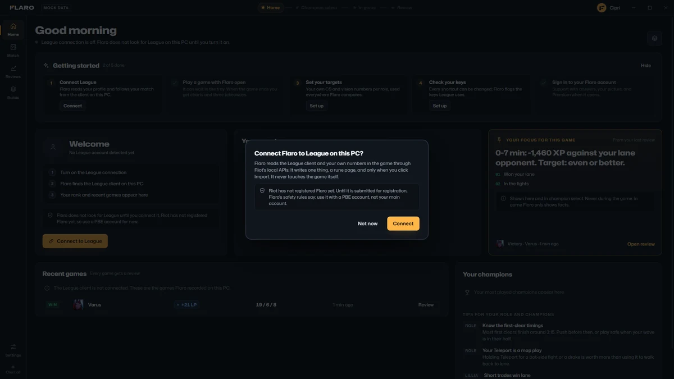This screenshot has height=379, width=674.
Task: Click the champion thumbnail beside Victory · Varus
Action: coord(500,244)
